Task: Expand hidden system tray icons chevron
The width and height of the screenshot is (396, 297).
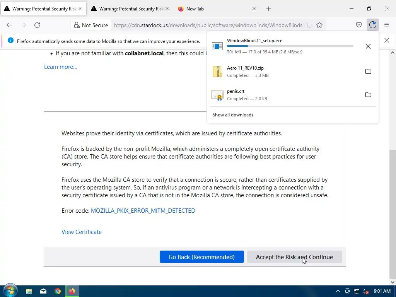Action: click(338, 291)
